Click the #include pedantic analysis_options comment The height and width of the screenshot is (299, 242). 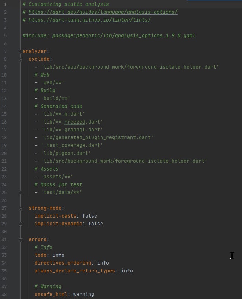point(109,36)
